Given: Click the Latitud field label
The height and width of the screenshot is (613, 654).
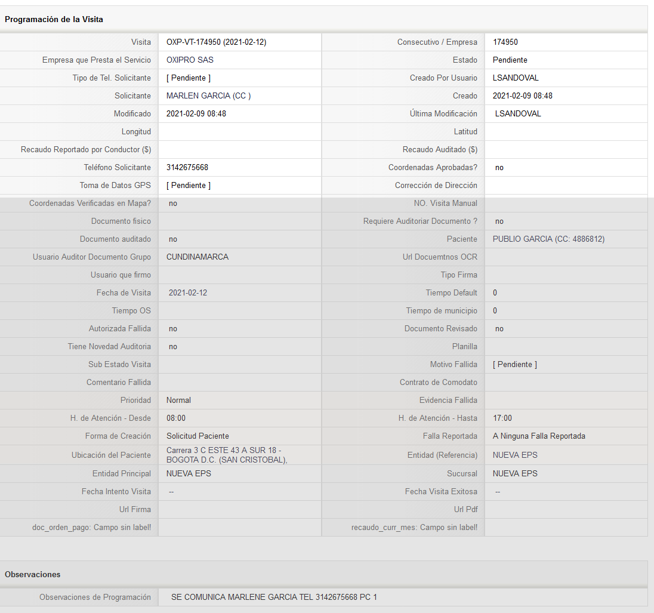Looking at the screenshot, I should [x=465, y=132].
